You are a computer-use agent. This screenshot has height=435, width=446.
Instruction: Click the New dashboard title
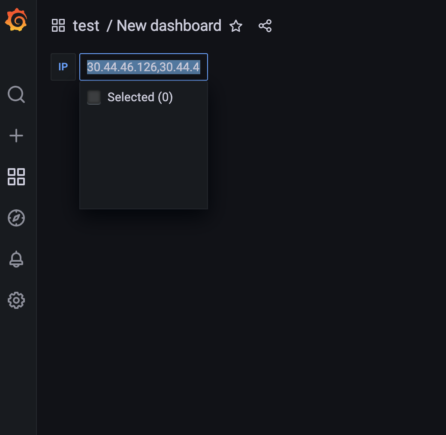pyautogui.click(x=169, y=26)
